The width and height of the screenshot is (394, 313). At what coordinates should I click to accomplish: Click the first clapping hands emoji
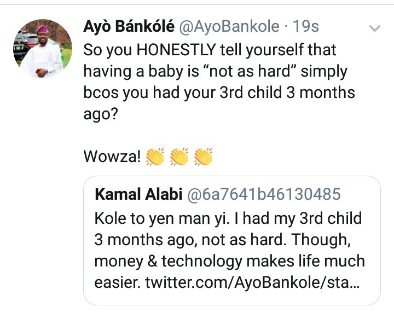pos(155,156)
